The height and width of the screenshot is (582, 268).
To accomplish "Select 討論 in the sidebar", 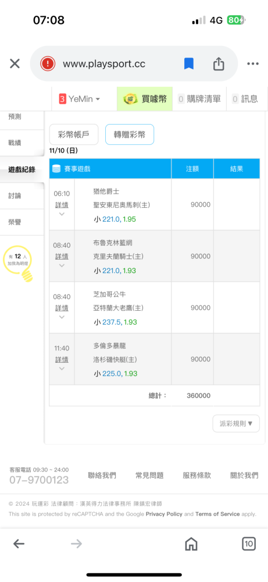I will coord(15,196).
